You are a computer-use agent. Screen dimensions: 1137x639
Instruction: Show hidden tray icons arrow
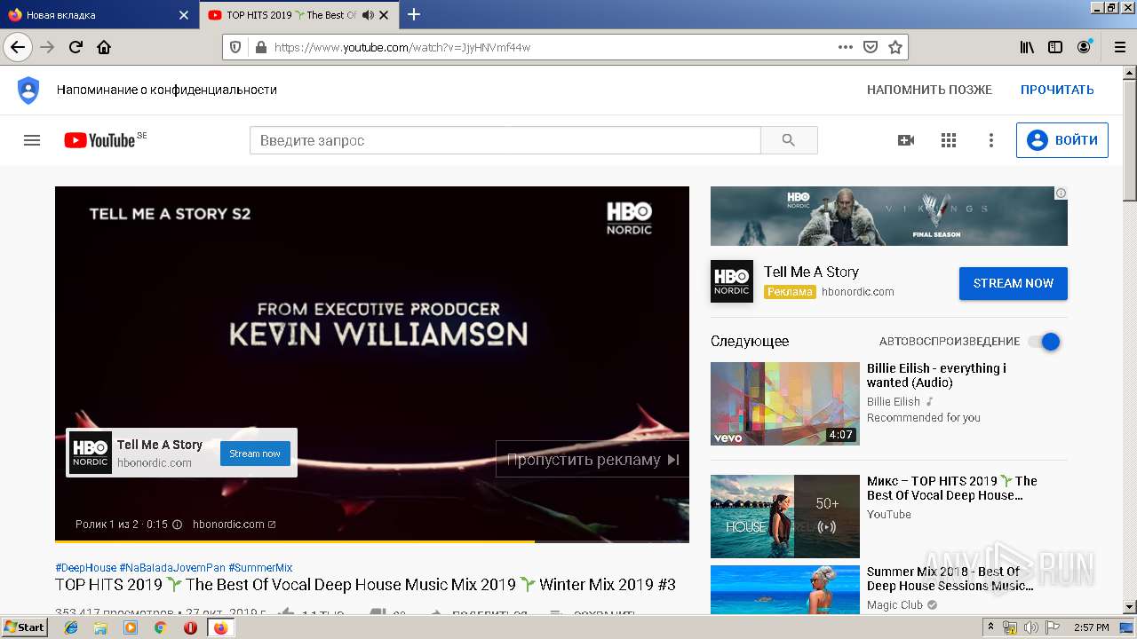(x=991, y=627)
